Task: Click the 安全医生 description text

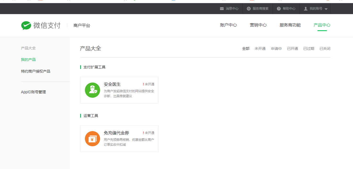Action: 129,94
